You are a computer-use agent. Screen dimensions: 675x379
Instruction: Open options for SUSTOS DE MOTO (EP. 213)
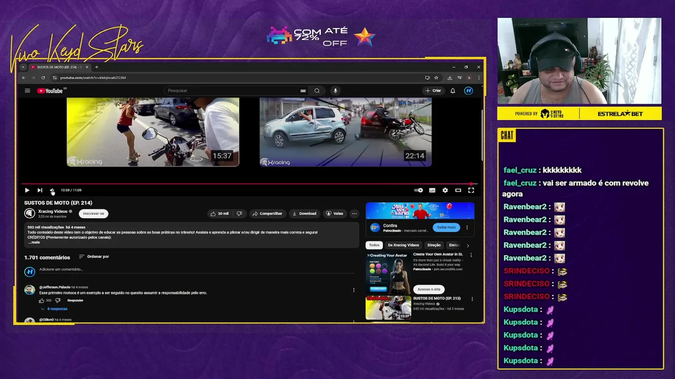tap(472, 299)
